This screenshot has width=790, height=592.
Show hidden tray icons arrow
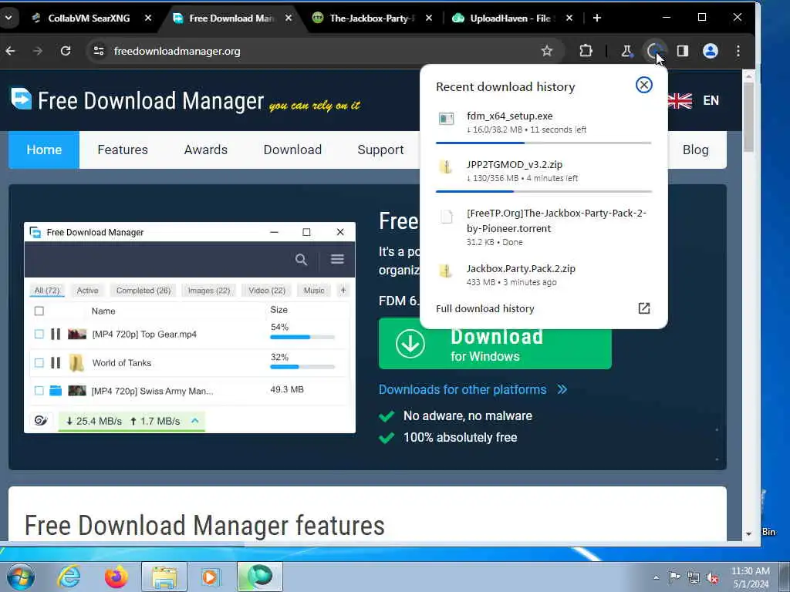click(656, 578)
